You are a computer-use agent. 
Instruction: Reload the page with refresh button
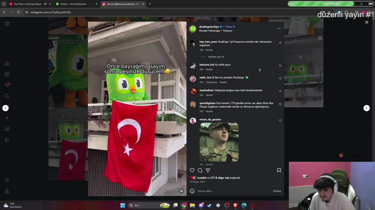point(18,12)
